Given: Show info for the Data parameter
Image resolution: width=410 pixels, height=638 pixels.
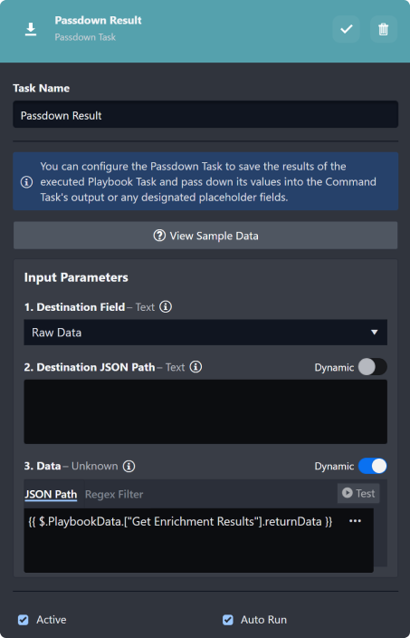Looking at the screenshot, I should (x=129, y=467).
